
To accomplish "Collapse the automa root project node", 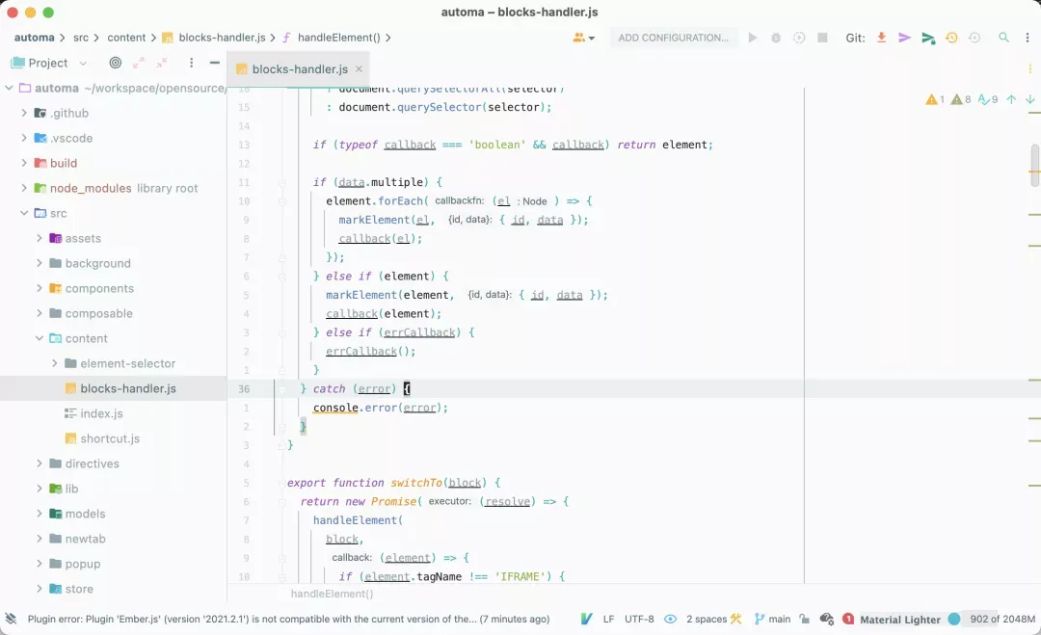I will coord(9,88).
